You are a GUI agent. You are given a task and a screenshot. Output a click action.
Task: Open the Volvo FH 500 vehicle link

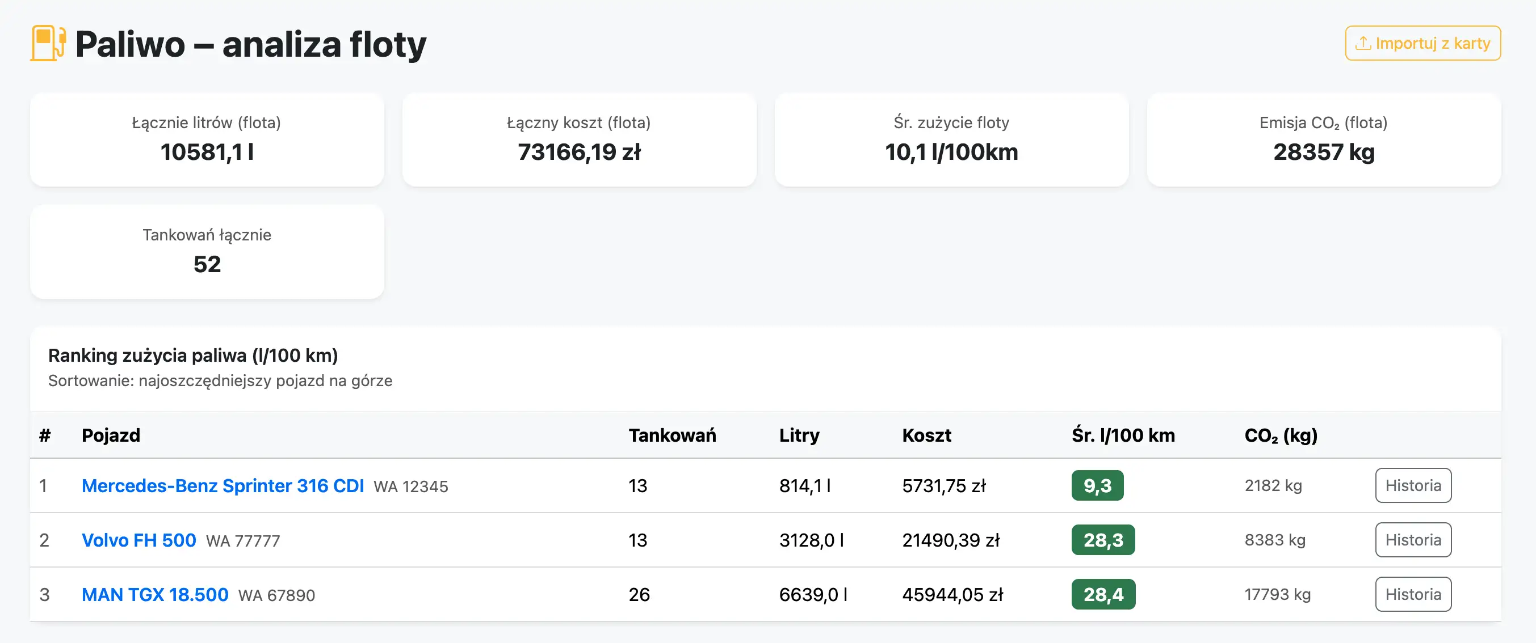tap(139, 540)
